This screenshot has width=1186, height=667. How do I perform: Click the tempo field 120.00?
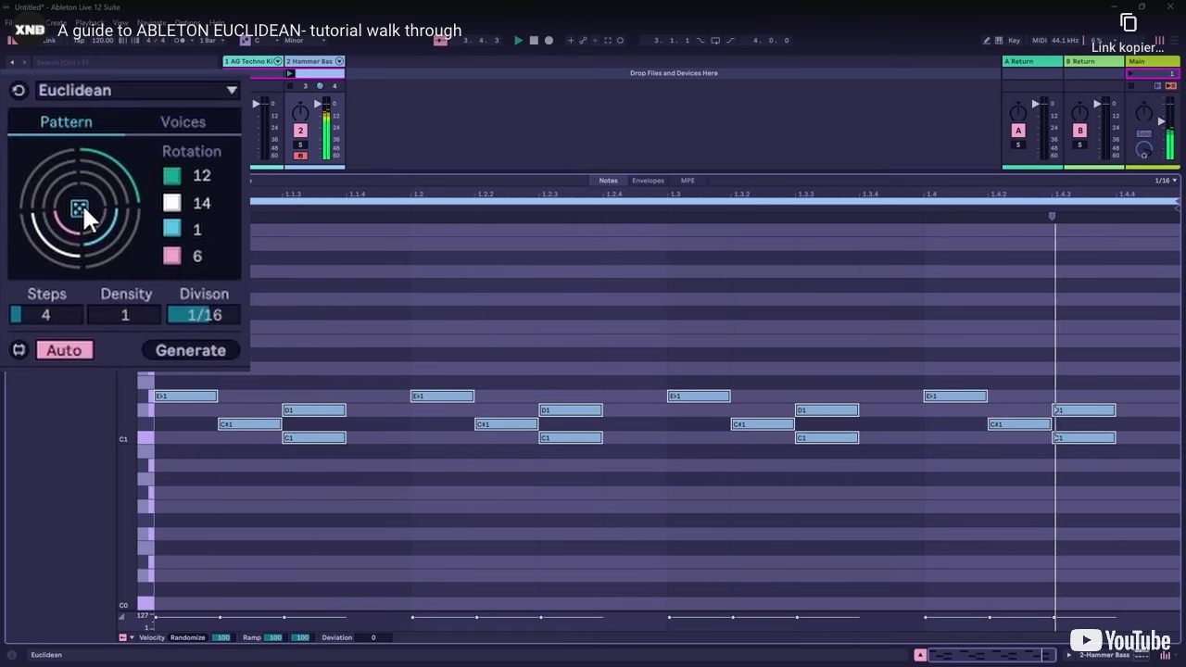coord(102,40)
